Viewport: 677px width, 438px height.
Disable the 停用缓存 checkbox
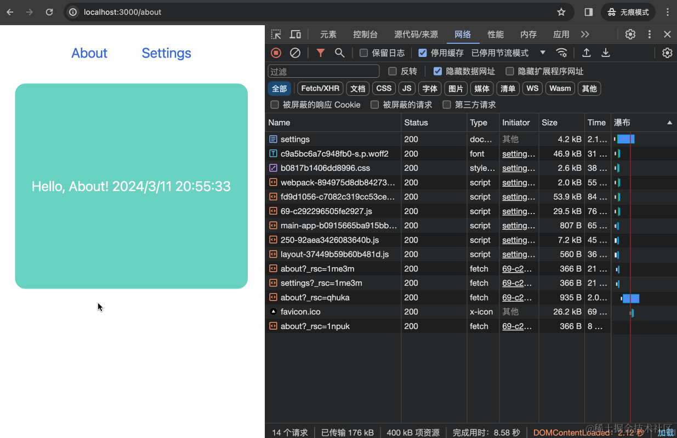[x=422, y=53]
